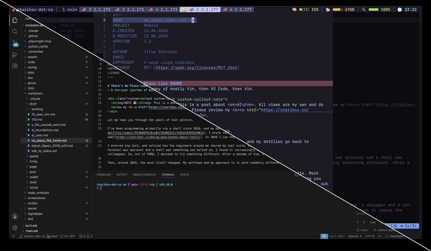Click the LF line ending in the status bar

pos(379,236)
